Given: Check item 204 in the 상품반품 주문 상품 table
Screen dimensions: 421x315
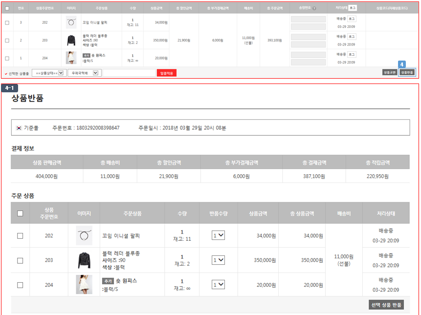Looking at the screenshot, I should point(20,285).
